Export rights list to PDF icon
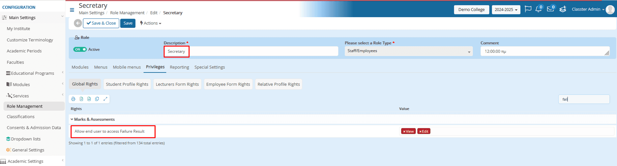The height and width of the screenshot is (166, 617). click(x=89, y=99)
